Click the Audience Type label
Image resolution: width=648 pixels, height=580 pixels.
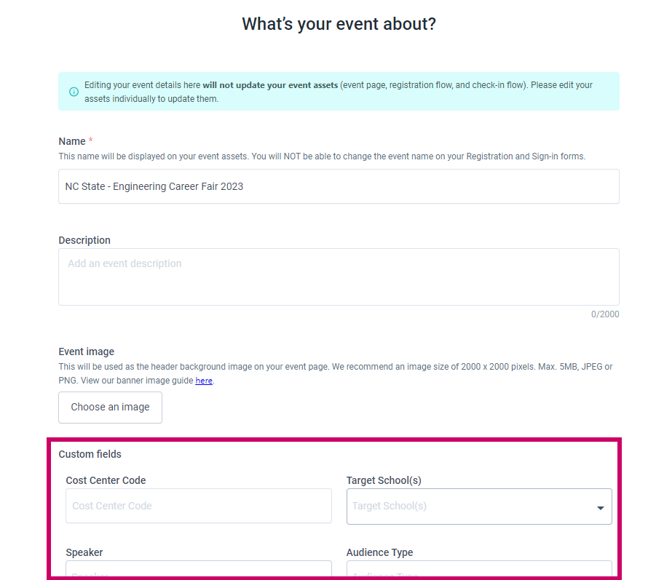(x=380, y=552)
